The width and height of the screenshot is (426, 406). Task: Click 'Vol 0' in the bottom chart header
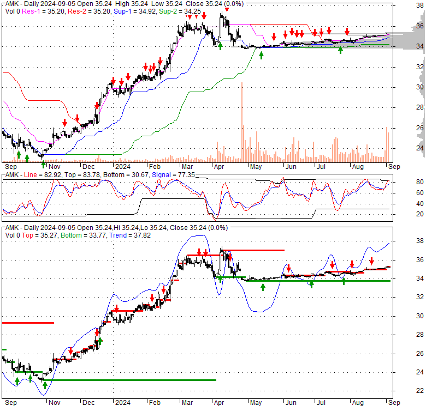(x=13, y=235)
